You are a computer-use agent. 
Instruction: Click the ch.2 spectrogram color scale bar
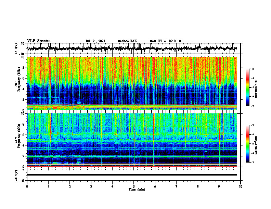248,144
